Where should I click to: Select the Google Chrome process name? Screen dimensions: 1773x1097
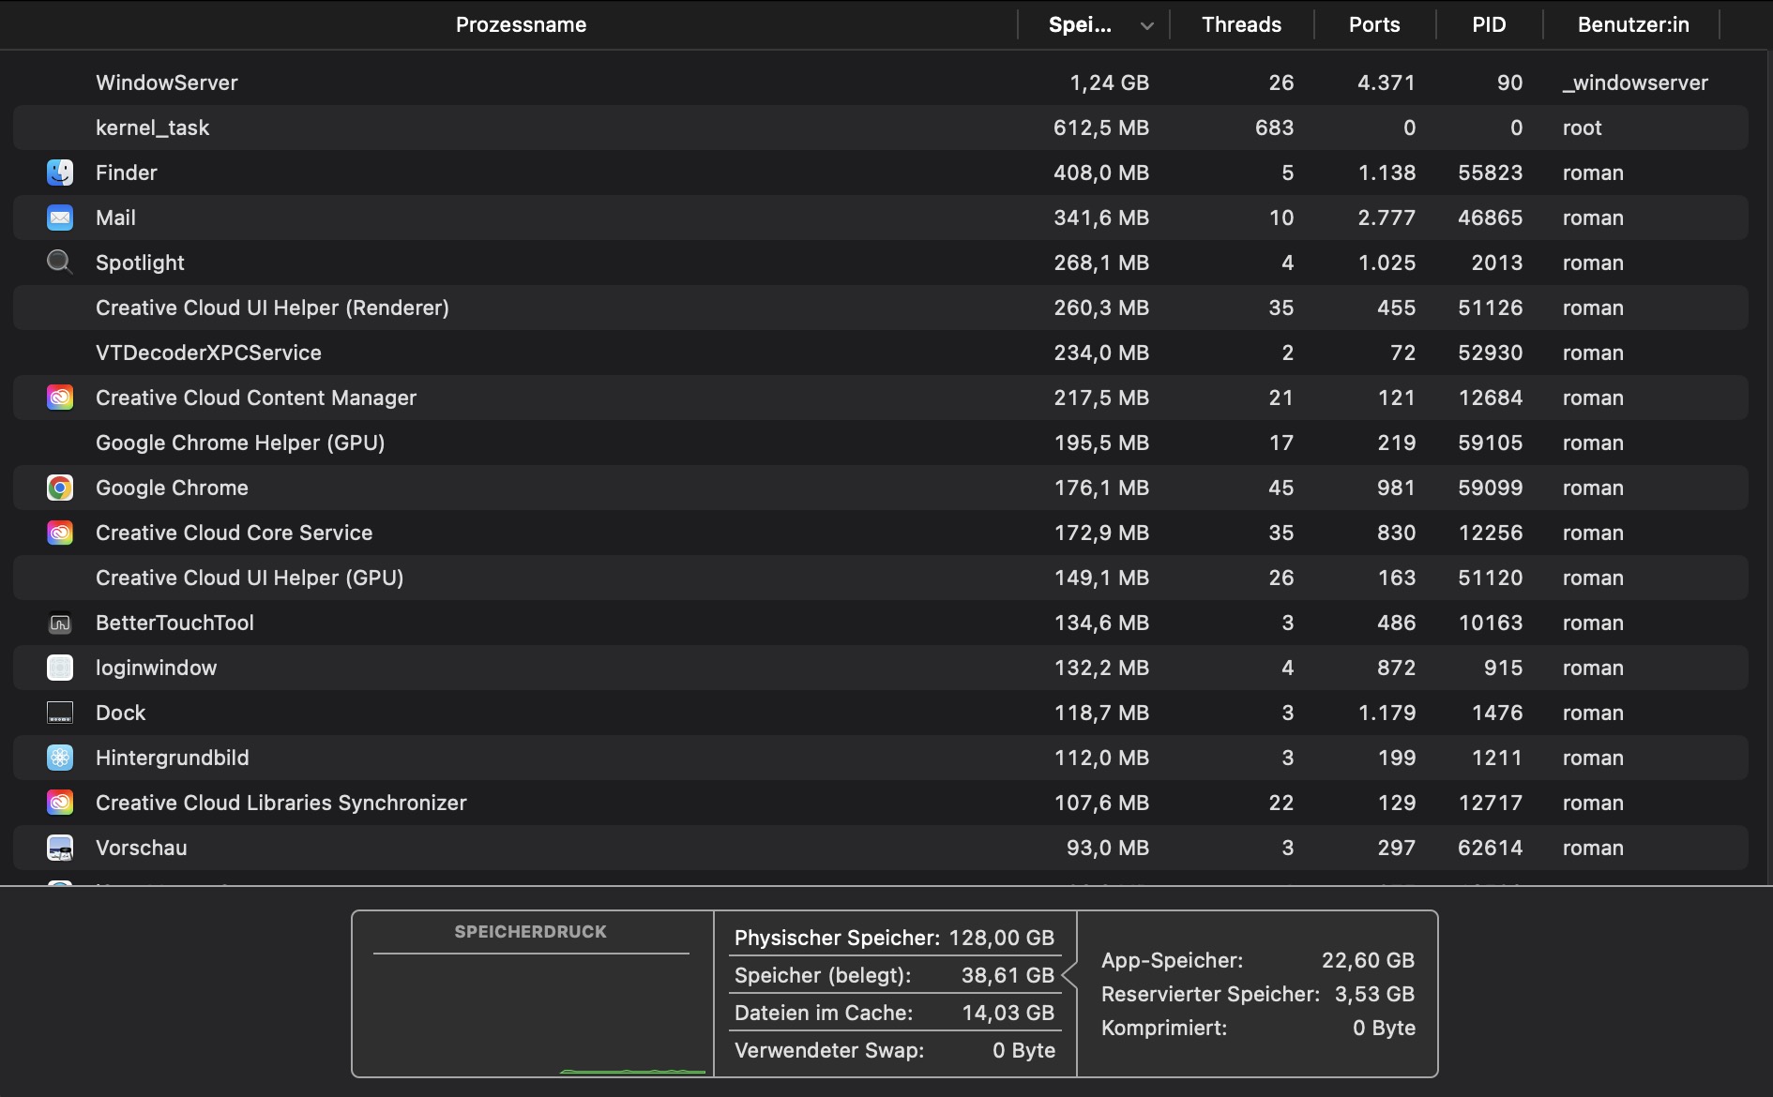click(x=172, y=488)
